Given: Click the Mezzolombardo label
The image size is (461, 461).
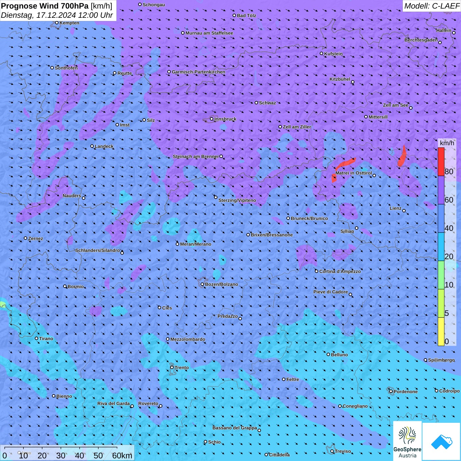Looking at the screenshot, I should tap(188, 339).
